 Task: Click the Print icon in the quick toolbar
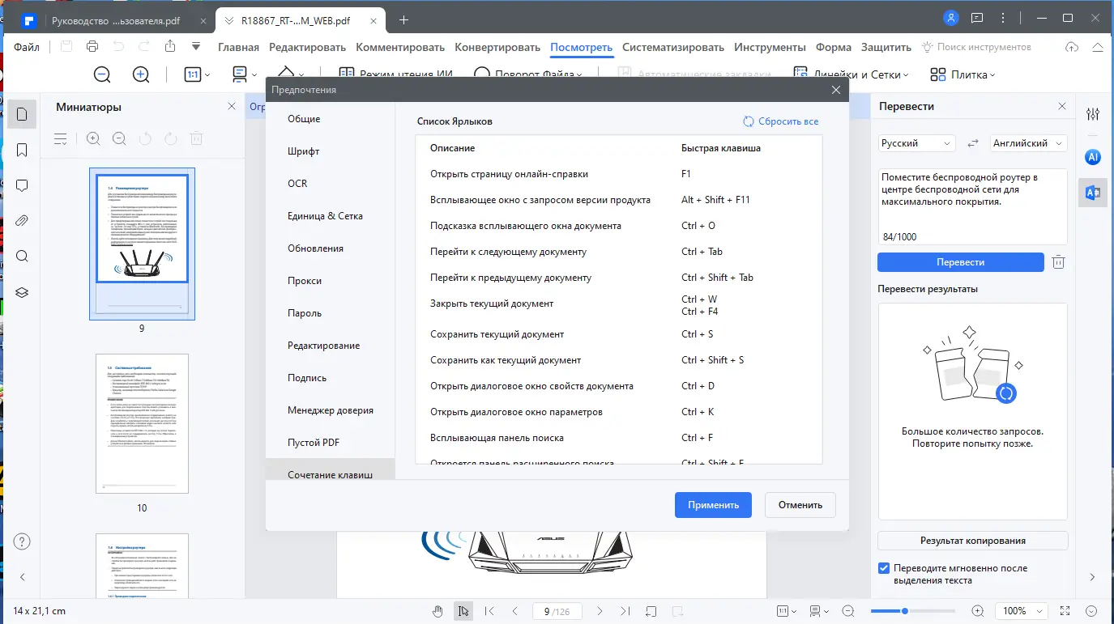point(92,47)
